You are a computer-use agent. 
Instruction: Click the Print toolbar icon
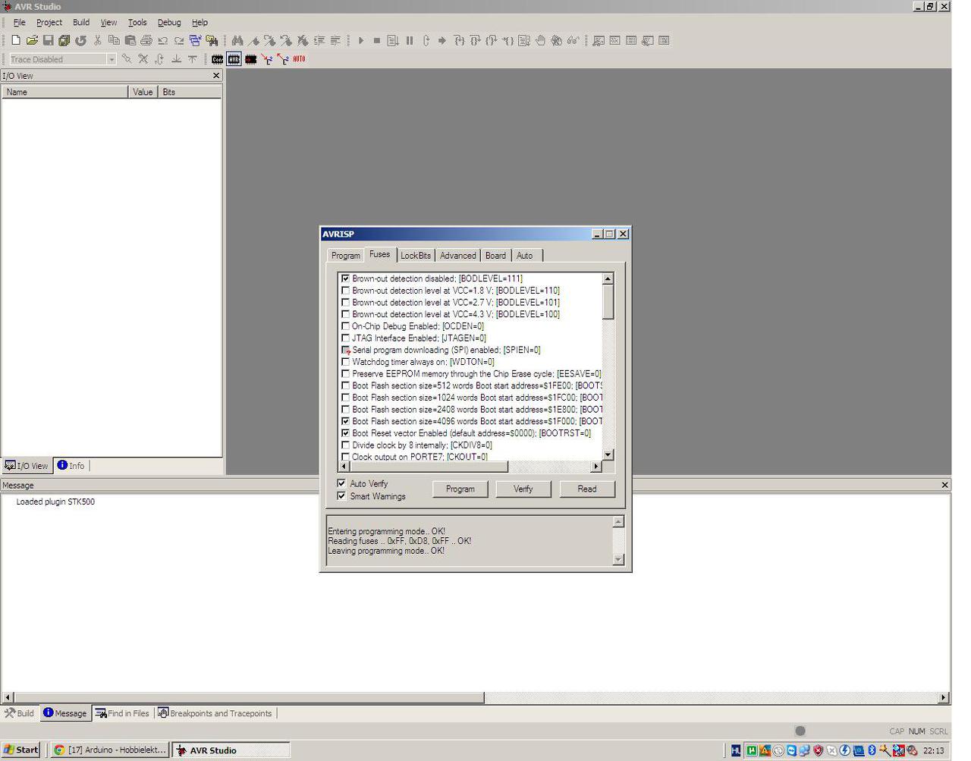146,41
